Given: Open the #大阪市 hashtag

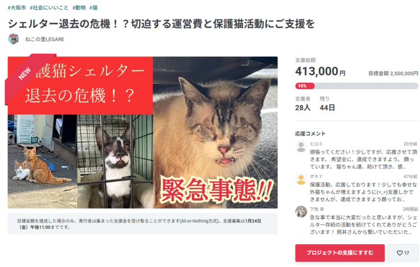Looking at the screenshot, I should click(x=17, y=8).
